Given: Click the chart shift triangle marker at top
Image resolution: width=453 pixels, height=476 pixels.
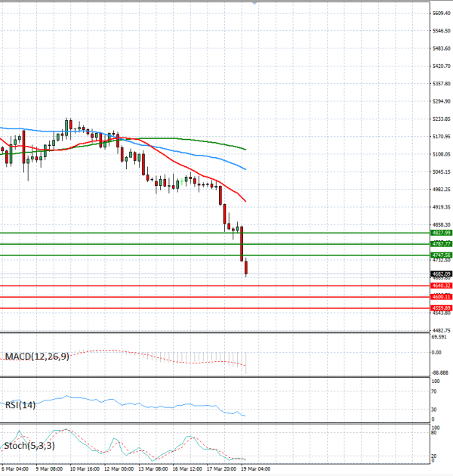Looking at the screenshot, I should click(254, 3).
